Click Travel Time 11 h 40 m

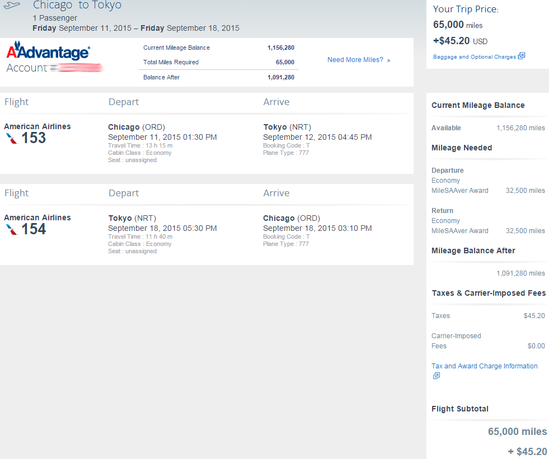(x=140, y=237)
